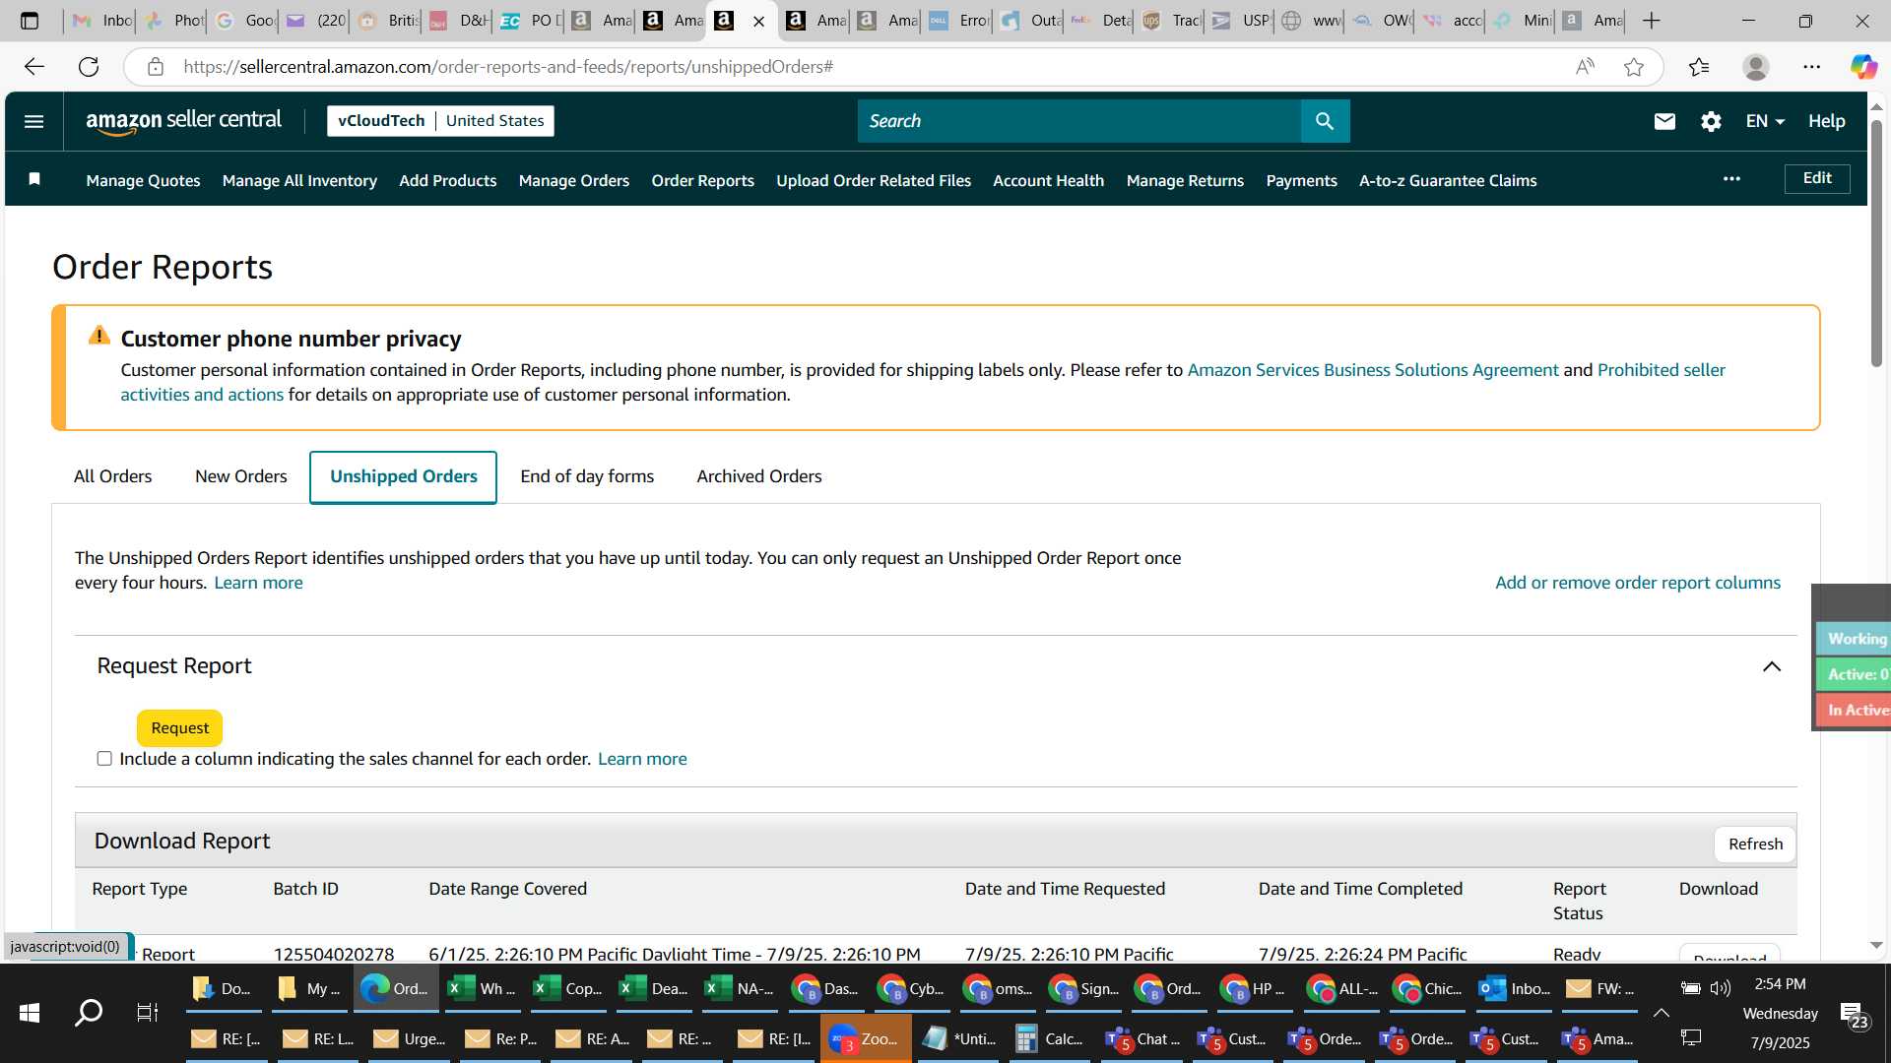Open the hamburger navigation menu
The height and width of the screenshot is (1063, 1891).
coord(33,121)
